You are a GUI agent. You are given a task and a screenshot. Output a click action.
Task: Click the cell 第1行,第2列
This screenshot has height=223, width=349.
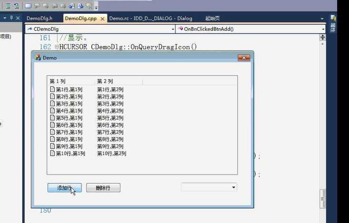(110, 90)
